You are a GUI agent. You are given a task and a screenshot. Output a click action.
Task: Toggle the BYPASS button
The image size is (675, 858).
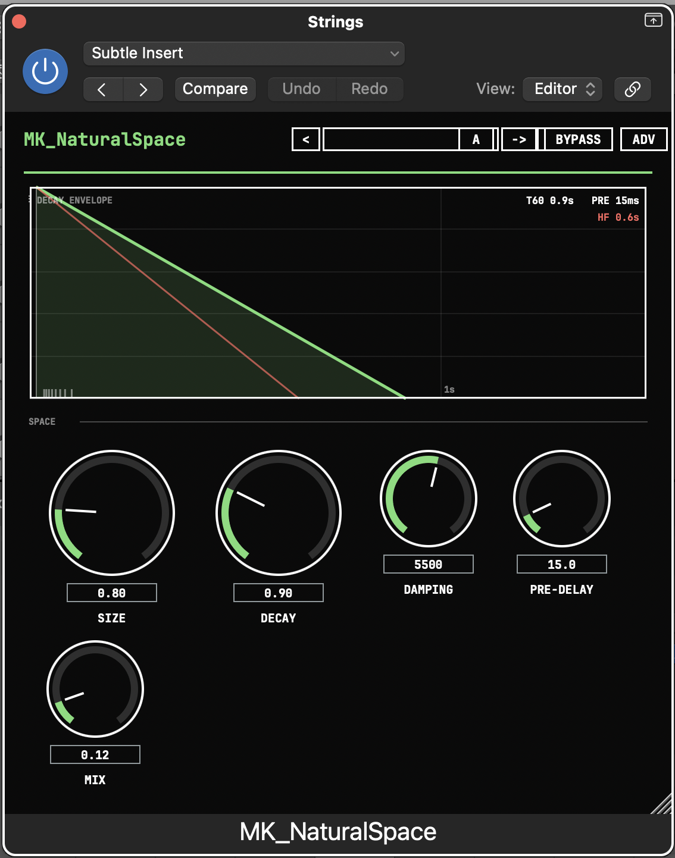point(579,139)
